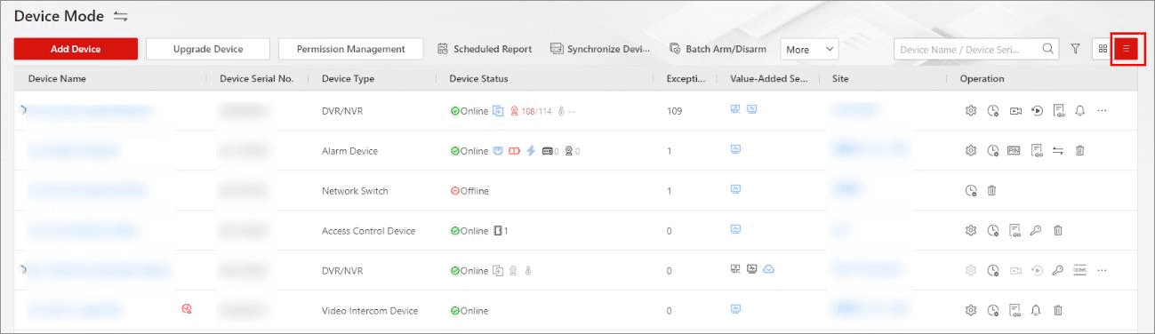The image size is (1155, 334).
Task: Open log document icon in Alarm Device row
Action: tap(1037, 151)
